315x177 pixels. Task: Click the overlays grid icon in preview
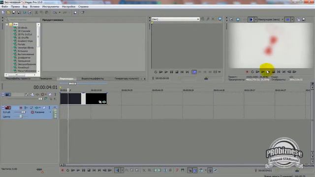point(287,20)
